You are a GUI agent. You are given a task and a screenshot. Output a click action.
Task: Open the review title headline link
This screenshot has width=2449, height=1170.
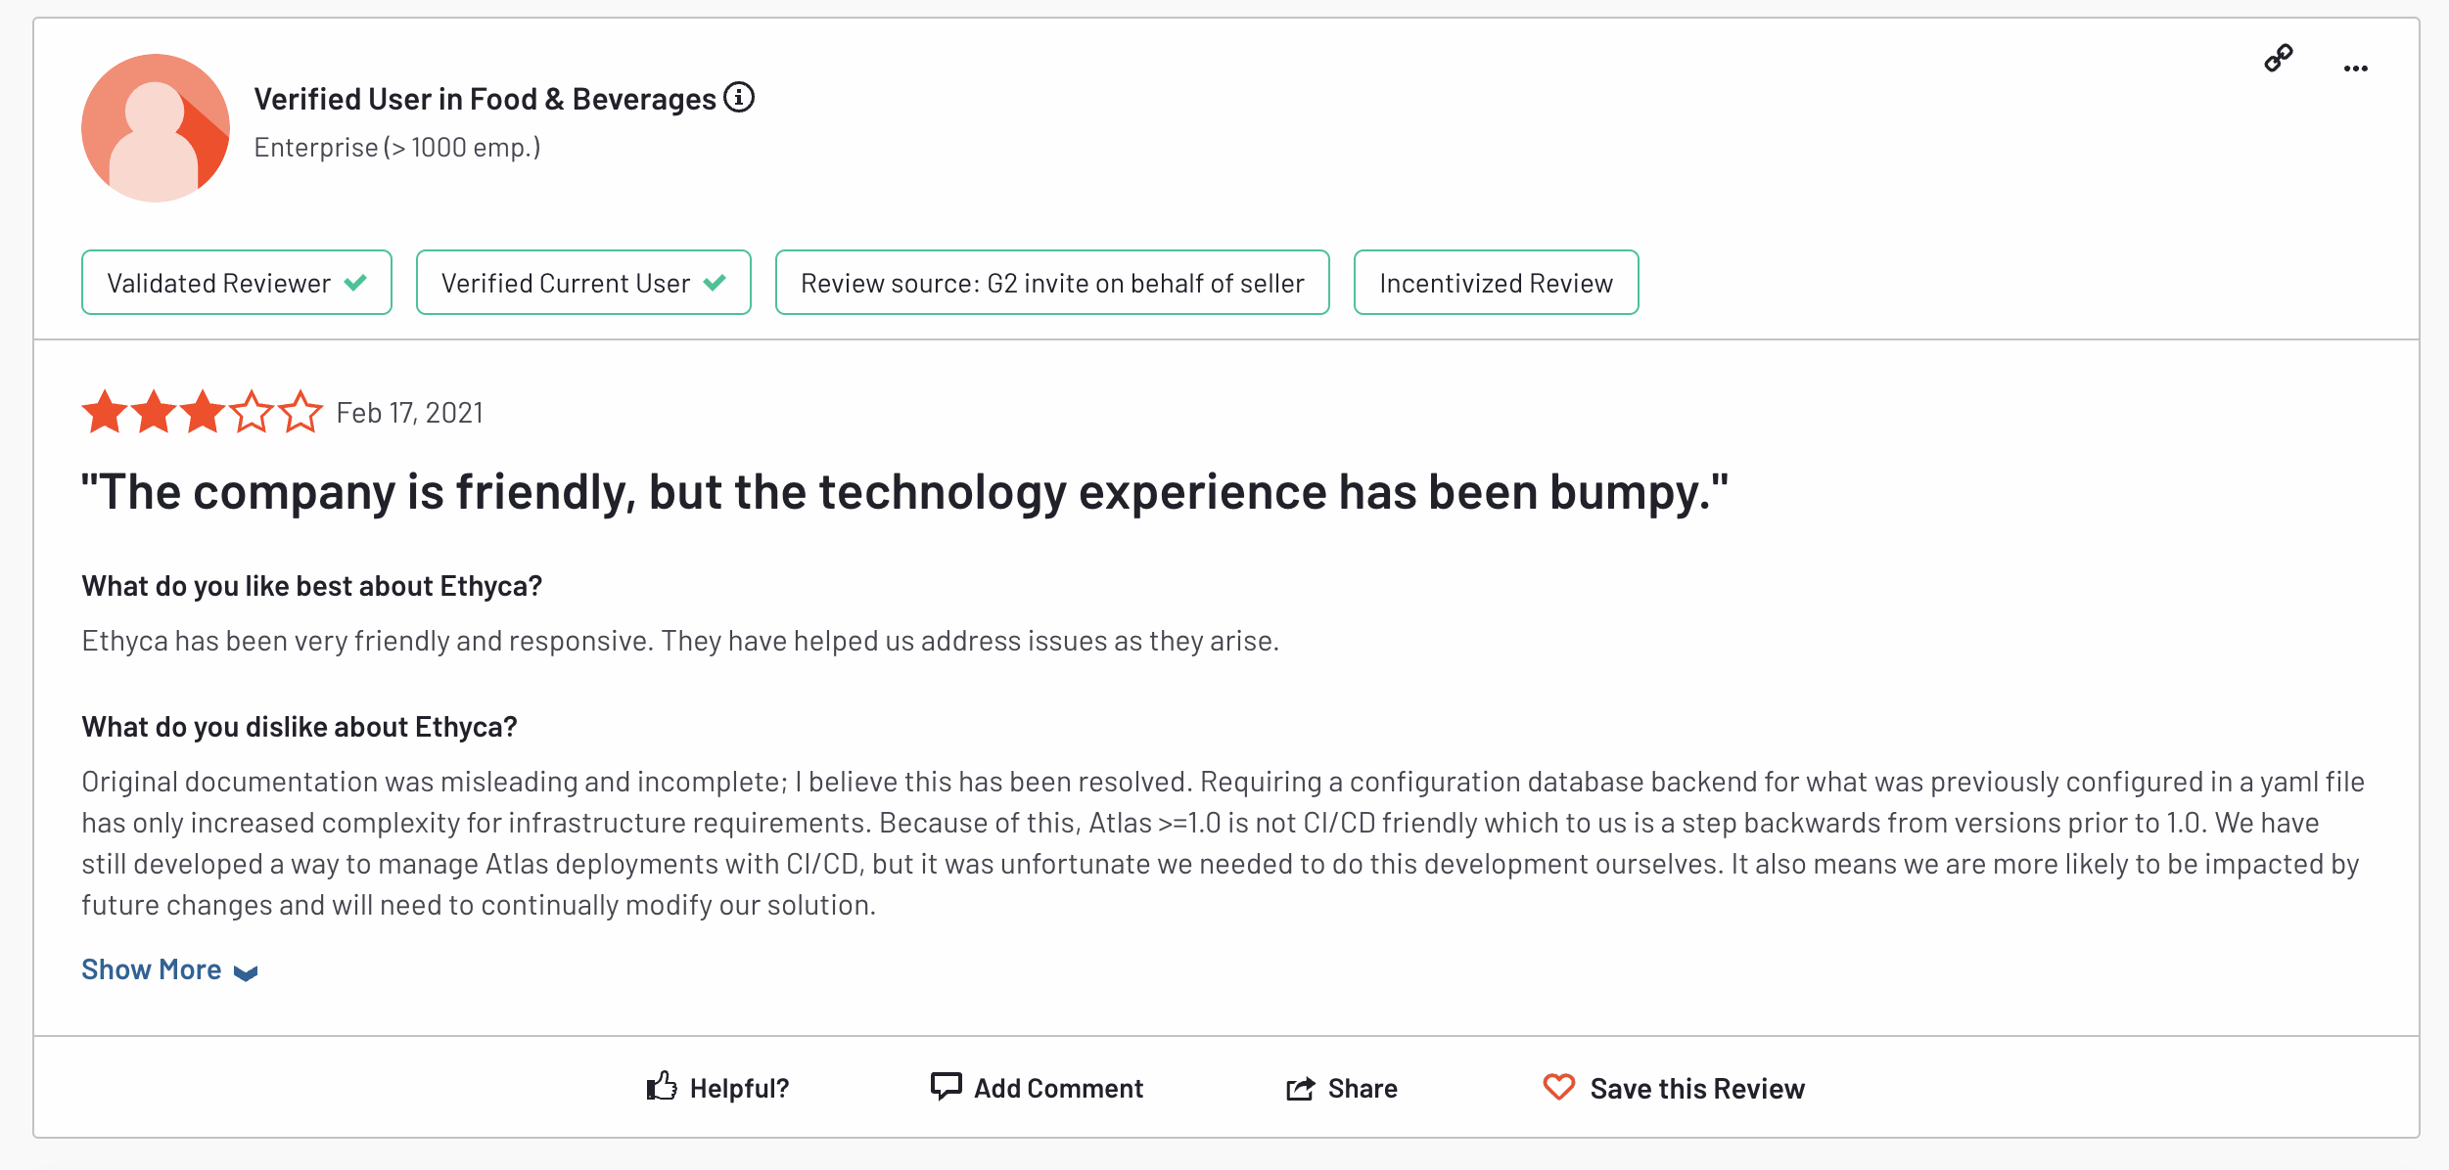pyautogui.click(x=905, y=492)
